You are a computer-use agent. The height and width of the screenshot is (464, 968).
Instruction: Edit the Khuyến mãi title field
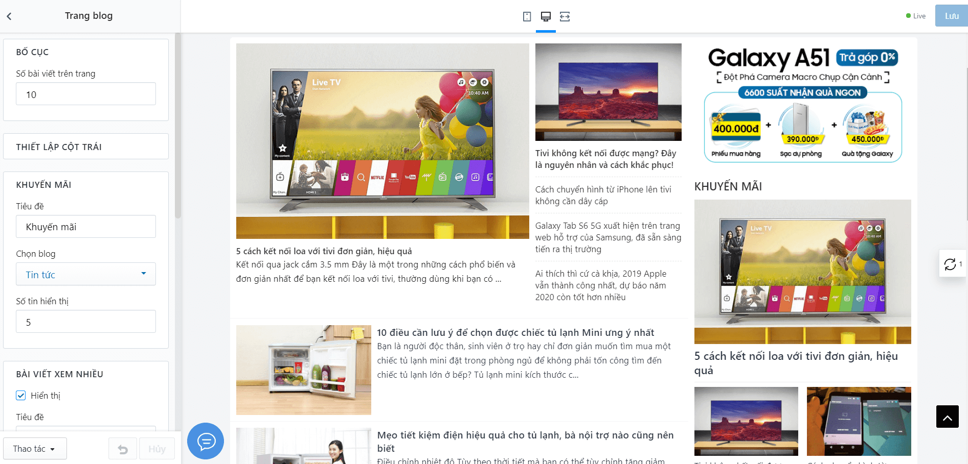click(x=86, y=227)
